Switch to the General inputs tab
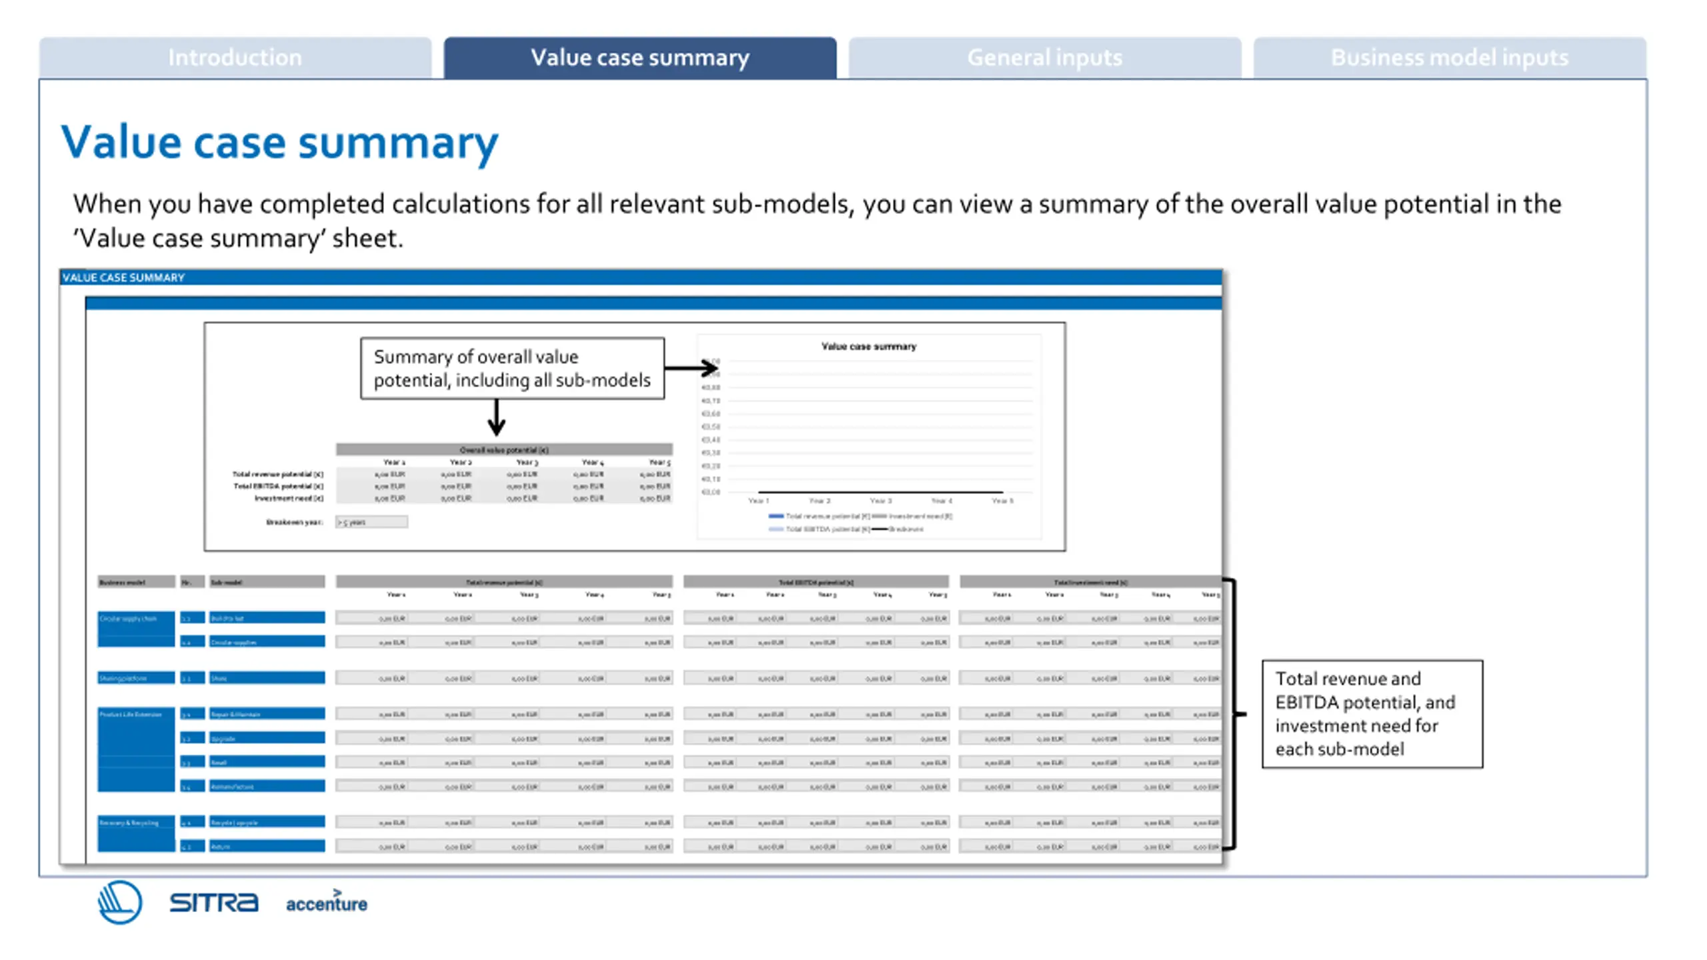This screenshot has height=960, width=1707. click(1045, 58)
